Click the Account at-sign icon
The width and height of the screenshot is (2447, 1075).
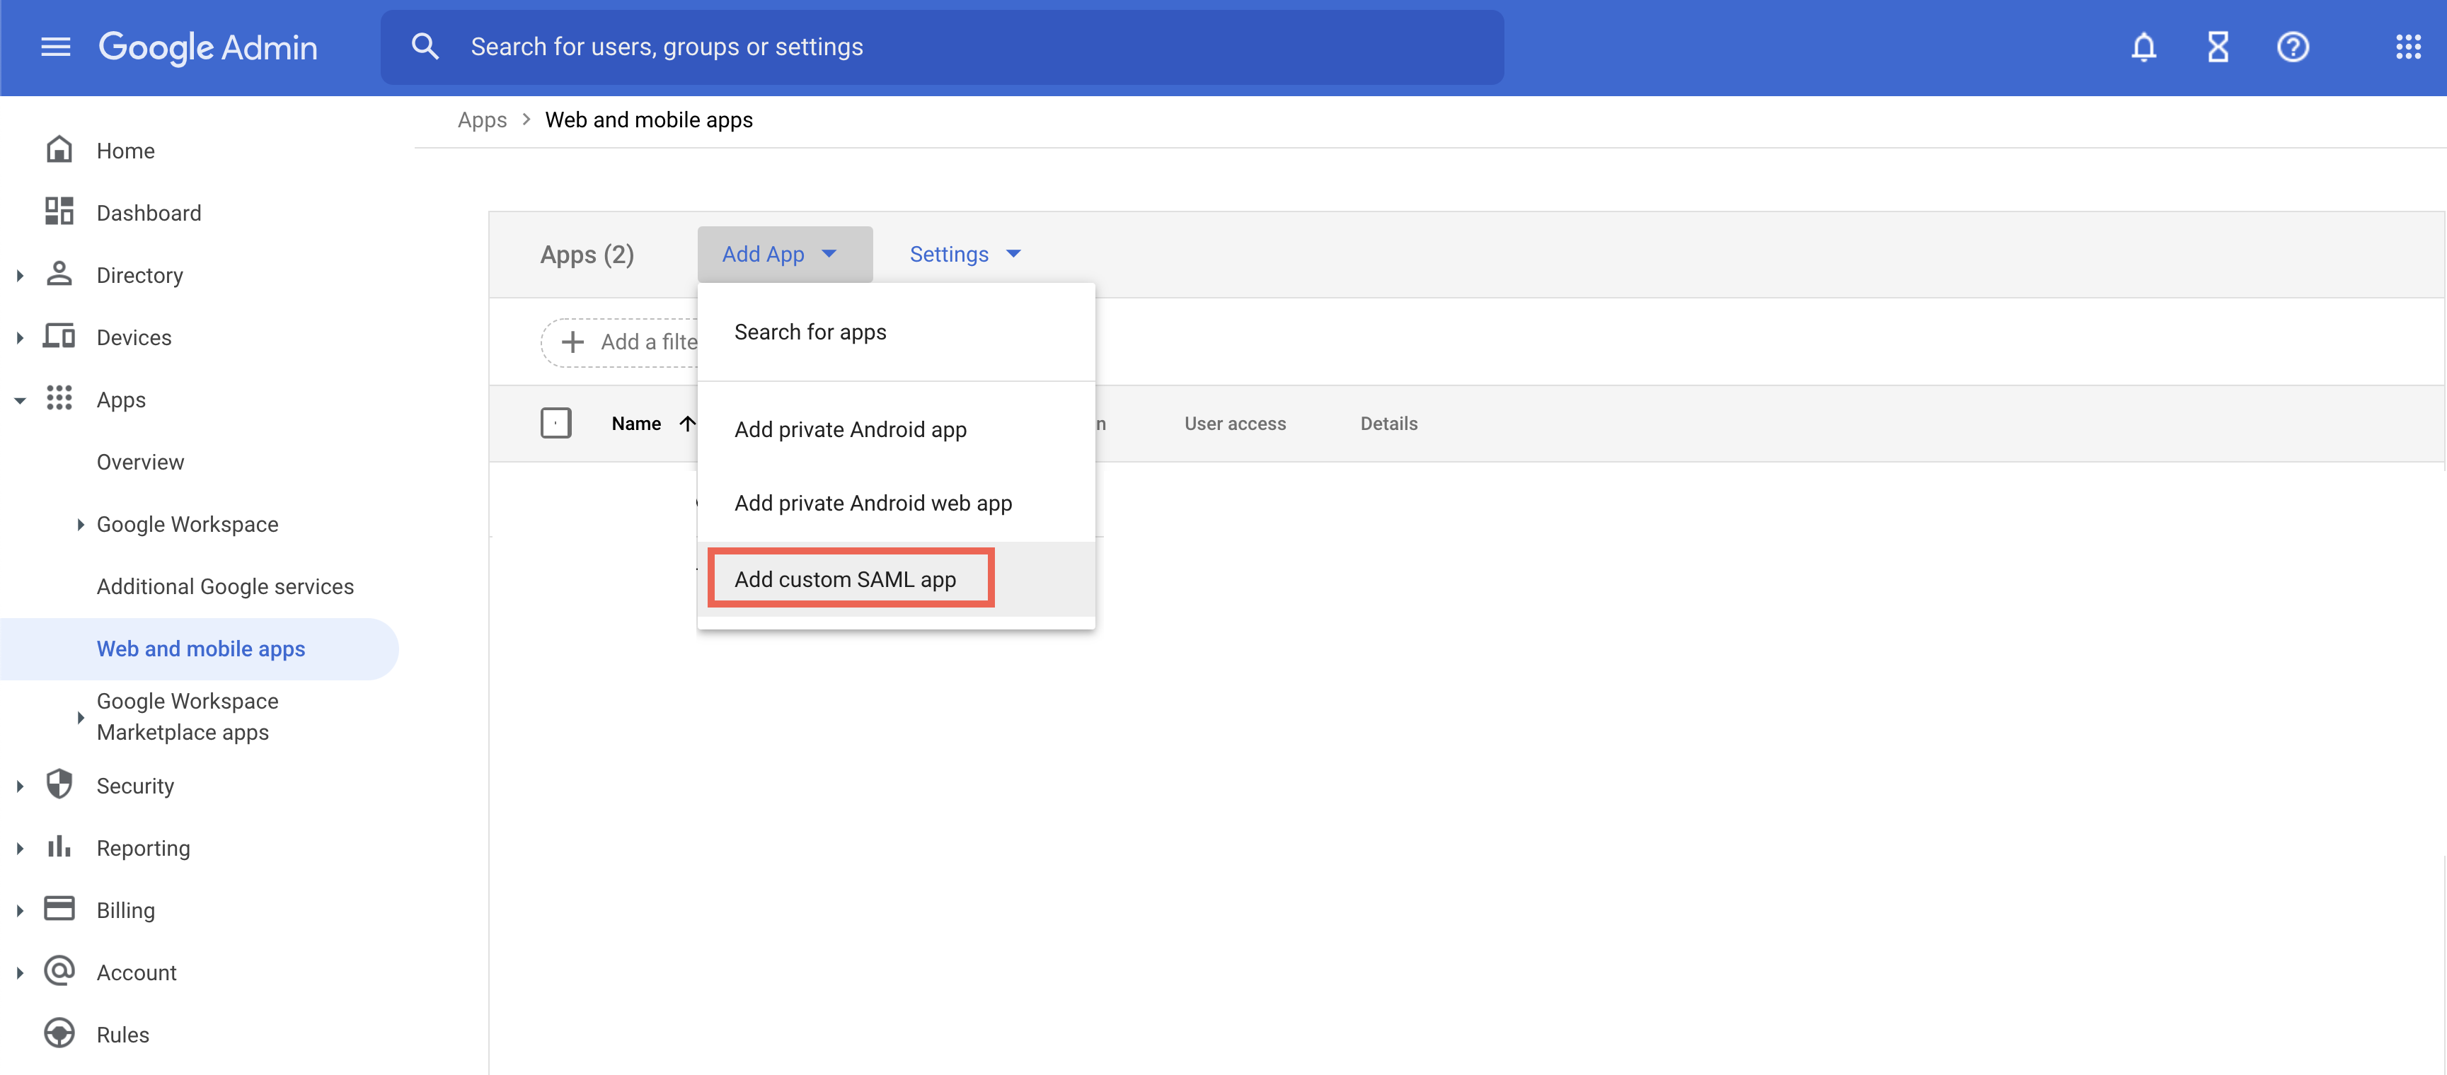pyautogui.click(x=59, y=972)
